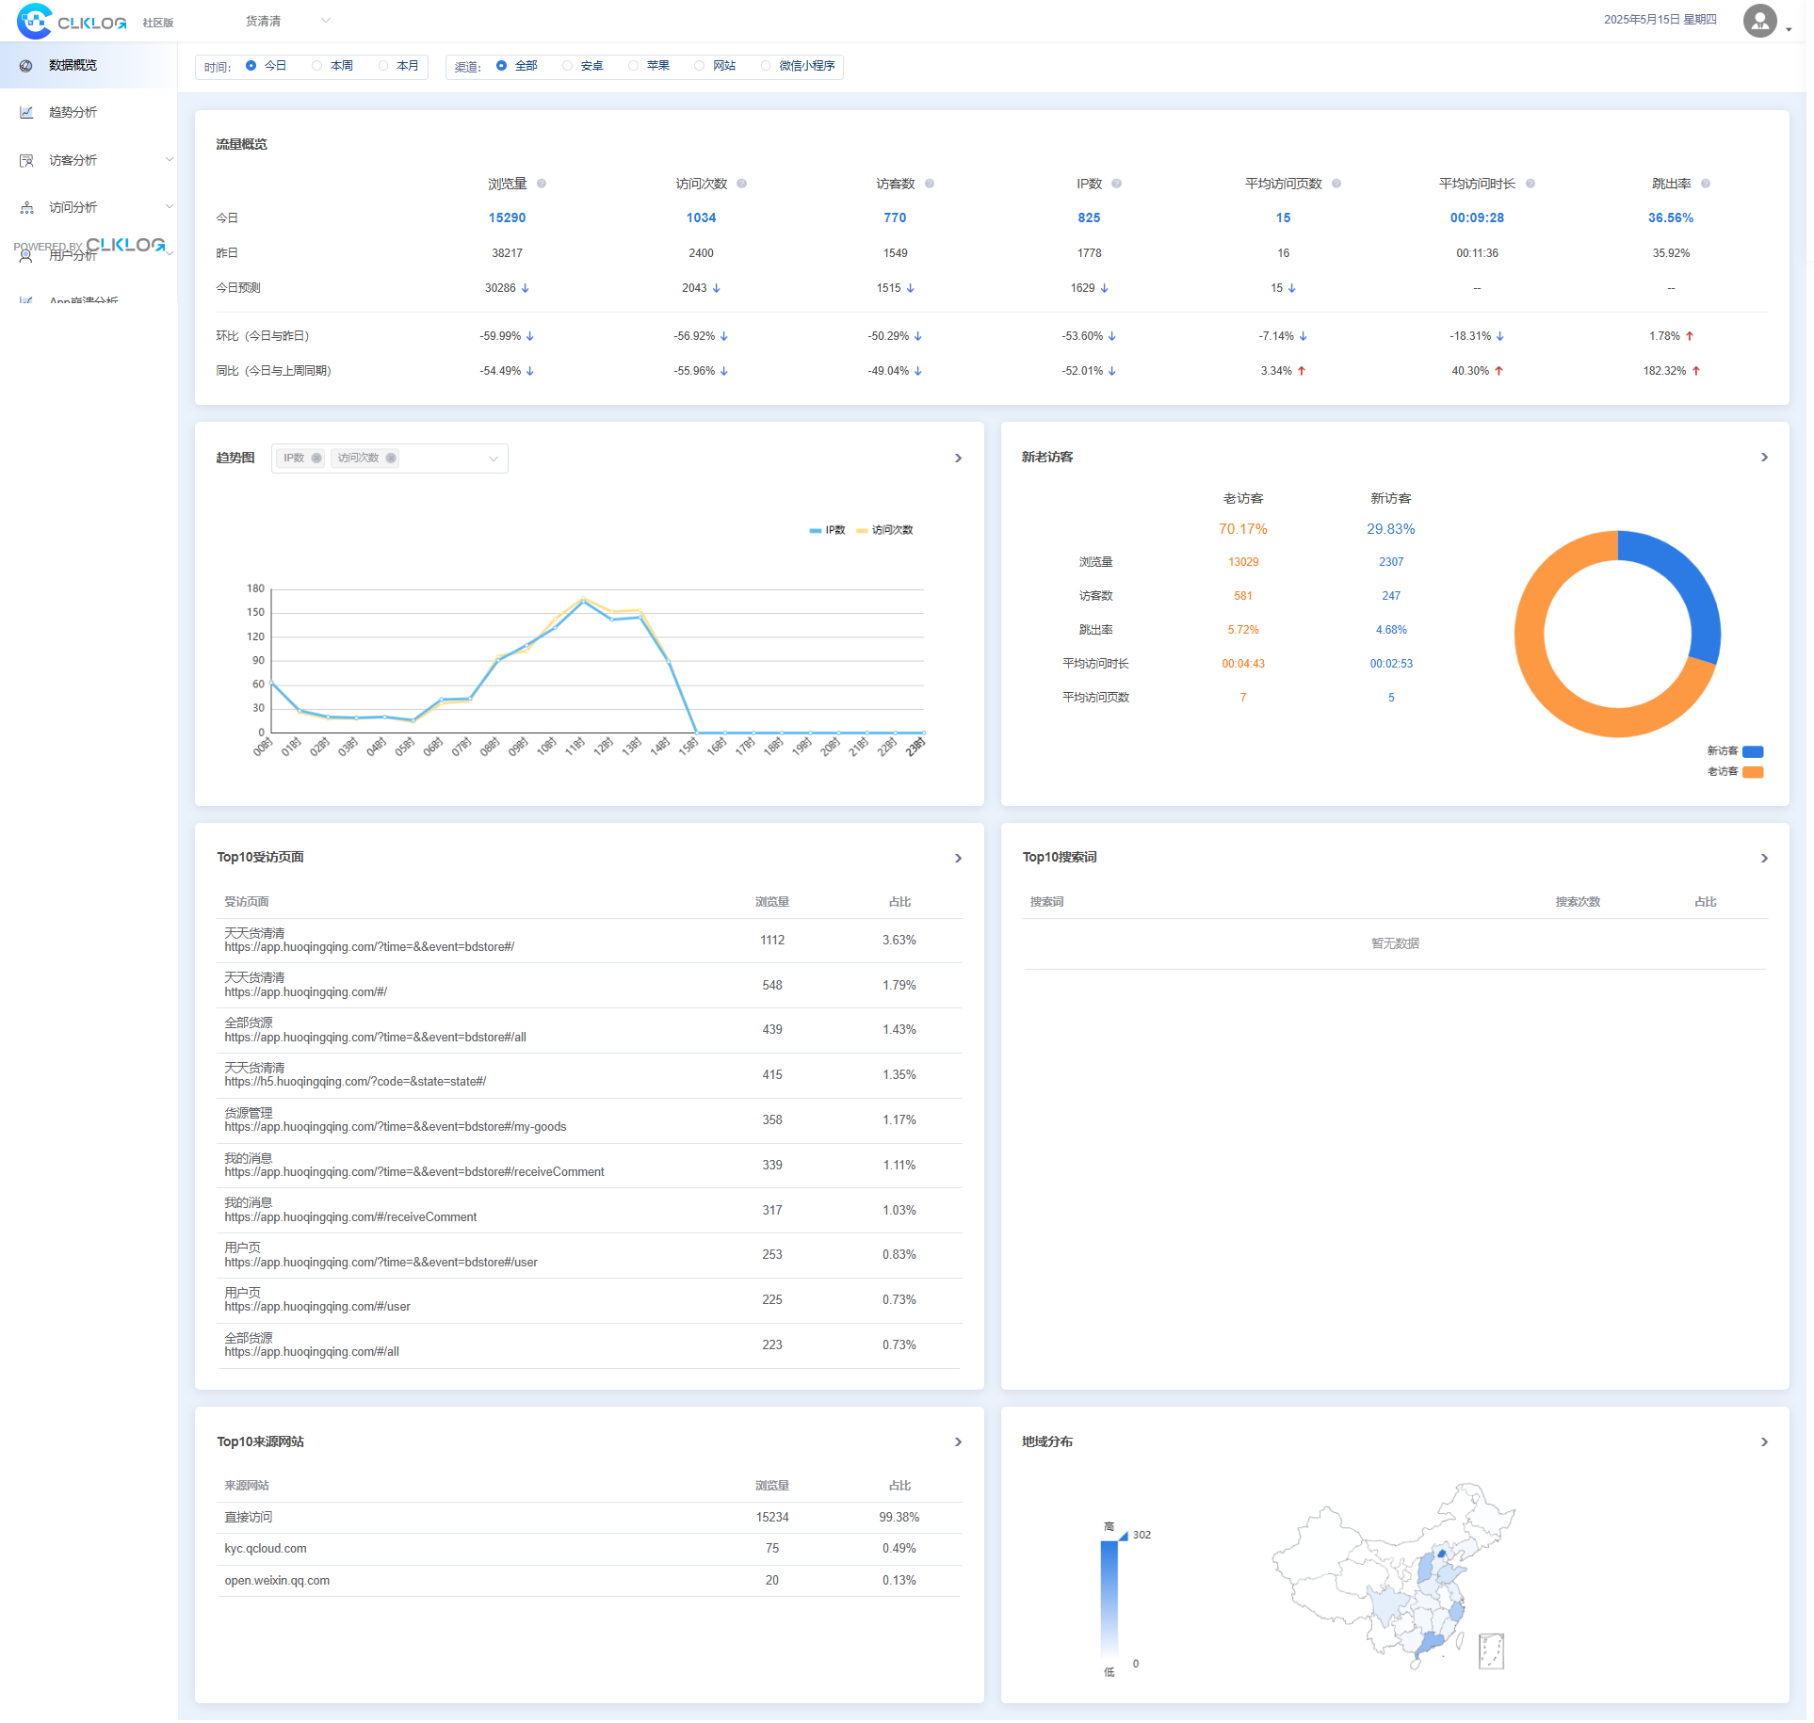Screen dimensions: 1814x1723
Task: Click the info icon beside 跳出率
Action: (1706, 184)
